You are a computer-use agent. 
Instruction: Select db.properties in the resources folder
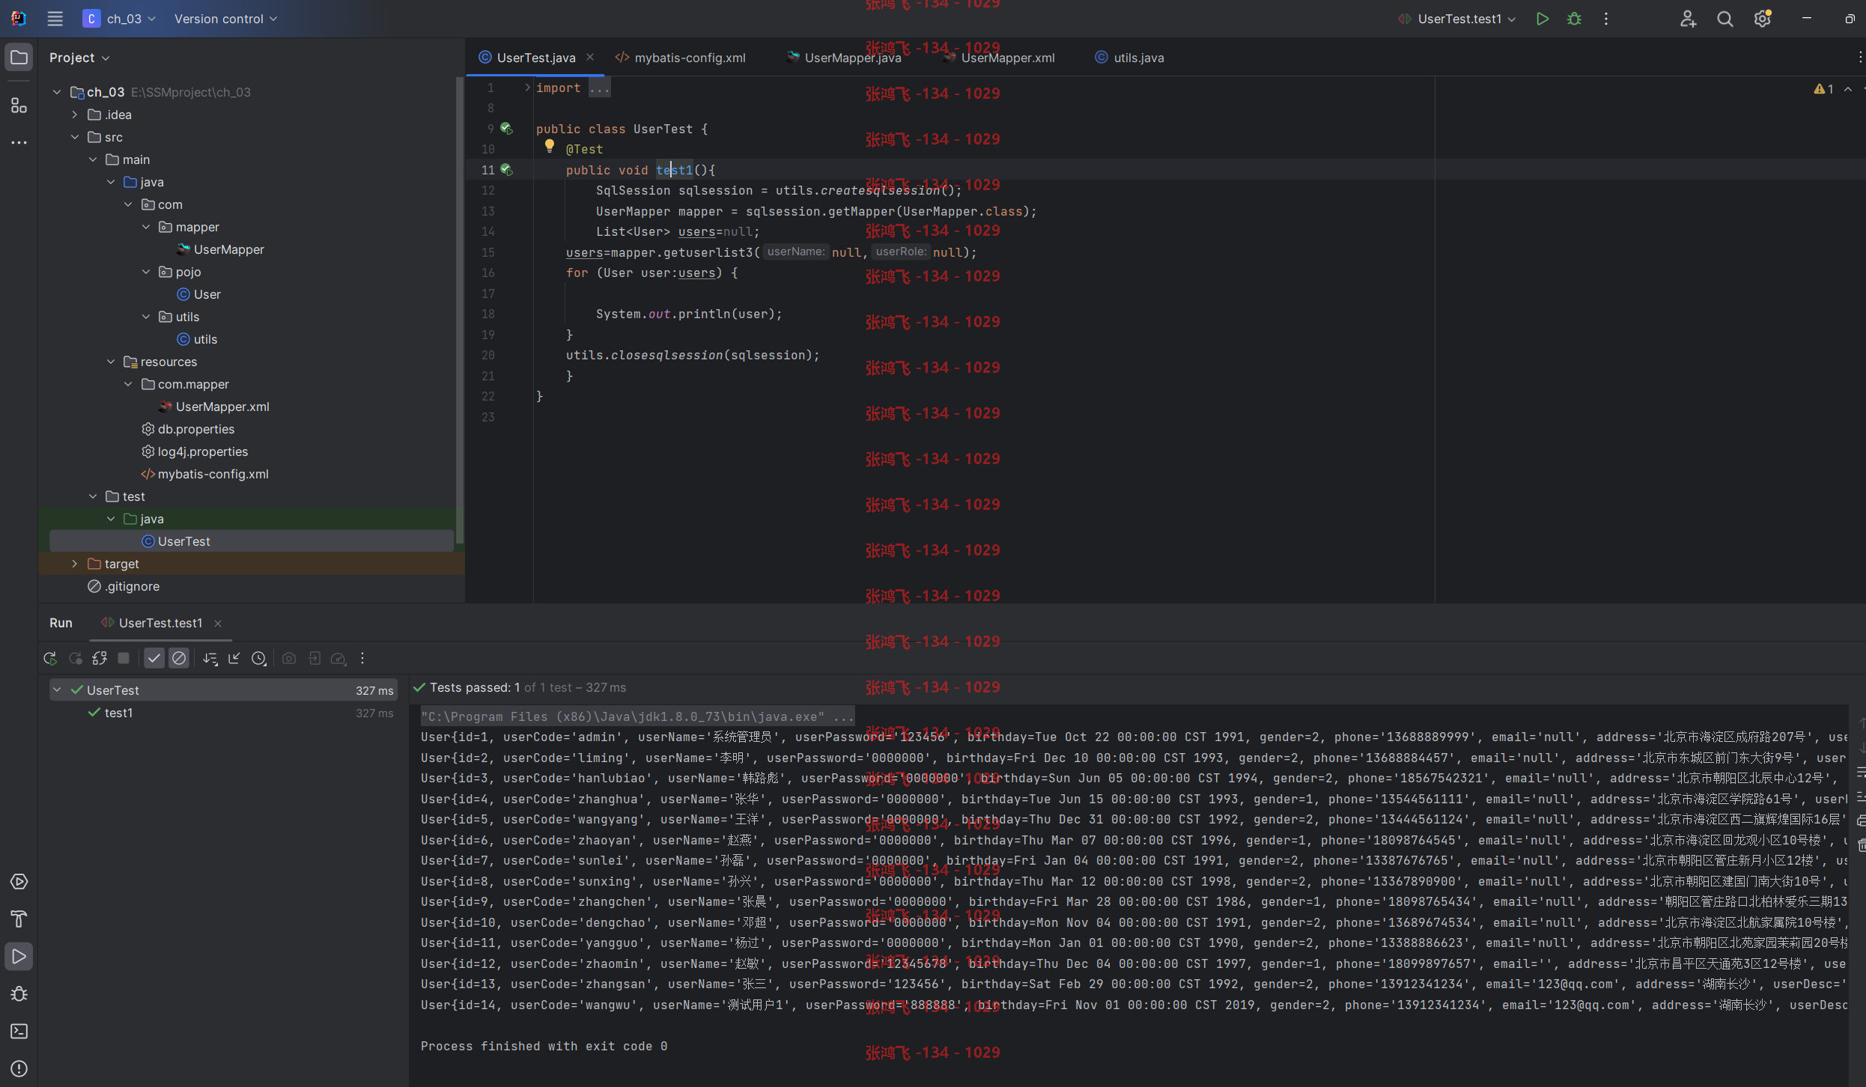pyautogui.click(x=188, y=429)
